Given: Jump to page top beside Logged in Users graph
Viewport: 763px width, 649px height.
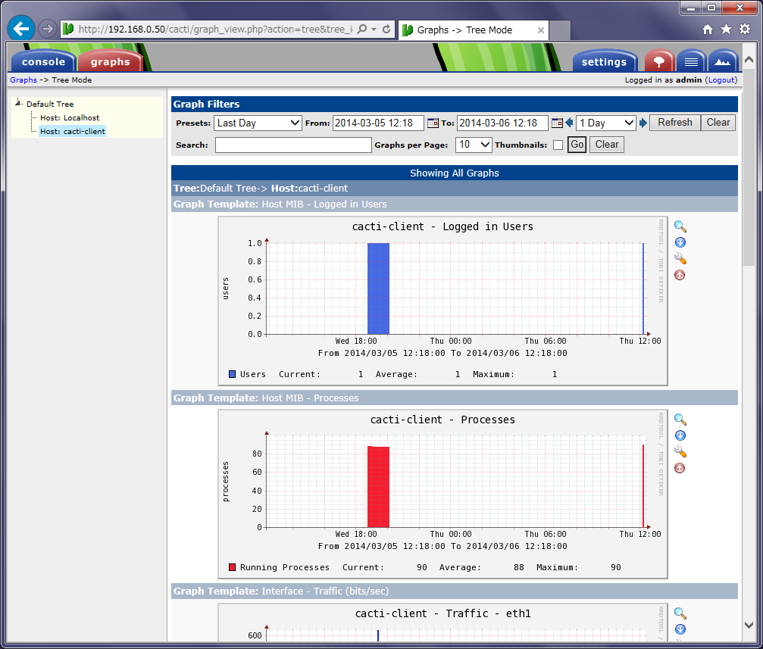Looking at the screenshot, I should (680, 275).
